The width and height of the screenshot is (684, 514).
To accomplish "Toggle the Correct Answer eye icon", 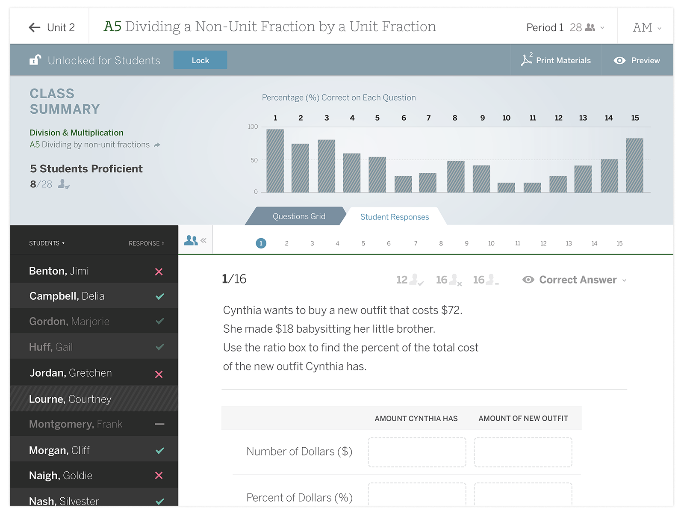I will (528, 280).
